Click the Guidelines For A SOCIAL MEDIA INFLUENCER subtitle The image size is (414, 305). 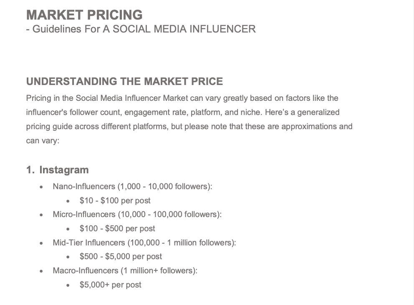pos(141,29)
